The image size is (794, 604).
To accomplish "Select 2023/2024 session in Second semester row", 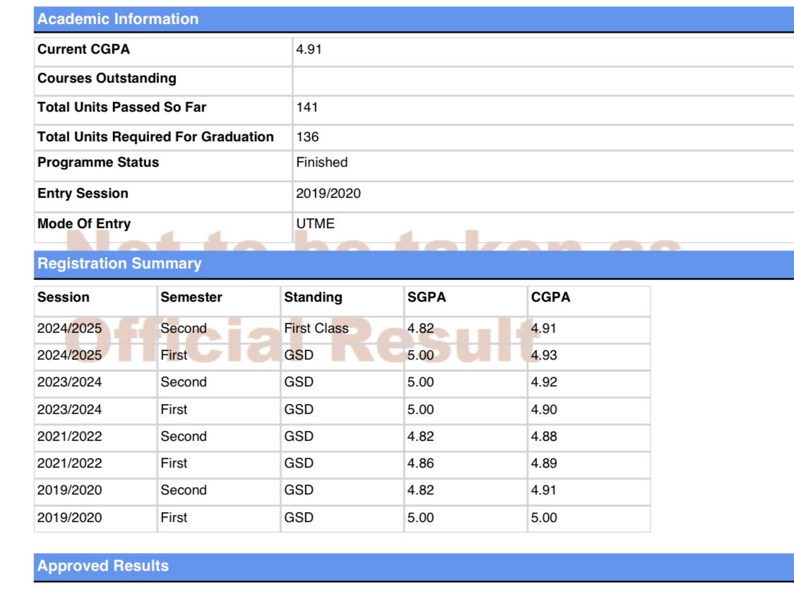I will click(x=69, y=382).
